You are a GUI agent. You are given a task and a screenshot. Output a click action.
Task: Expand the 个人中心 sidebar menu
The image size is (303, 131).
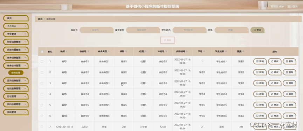click(16, 26)
